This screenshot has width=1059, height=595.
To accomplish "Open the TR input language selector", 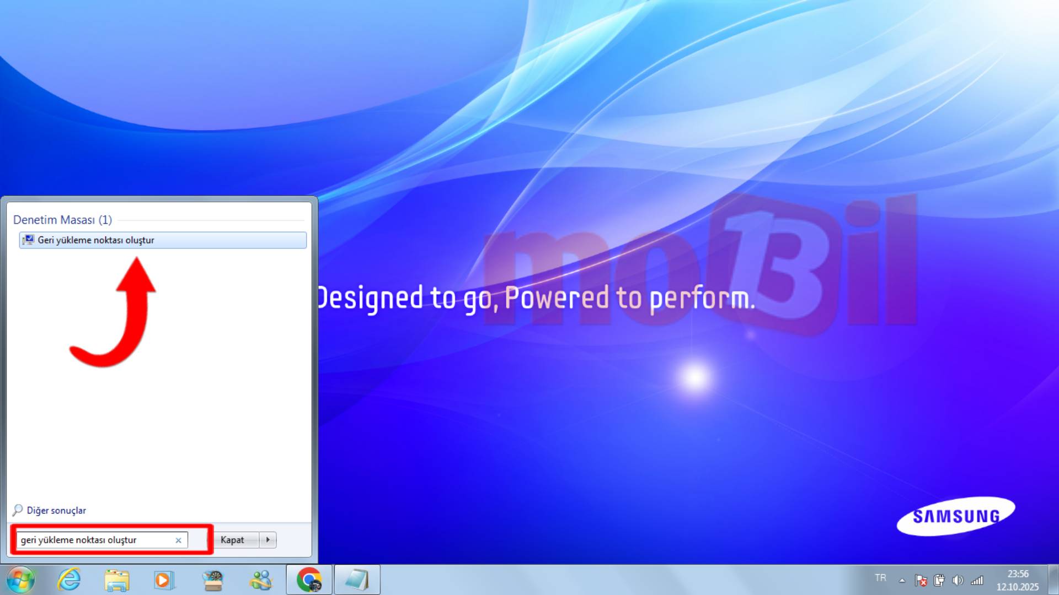I will pyautogui.click(x=880, y=578).
